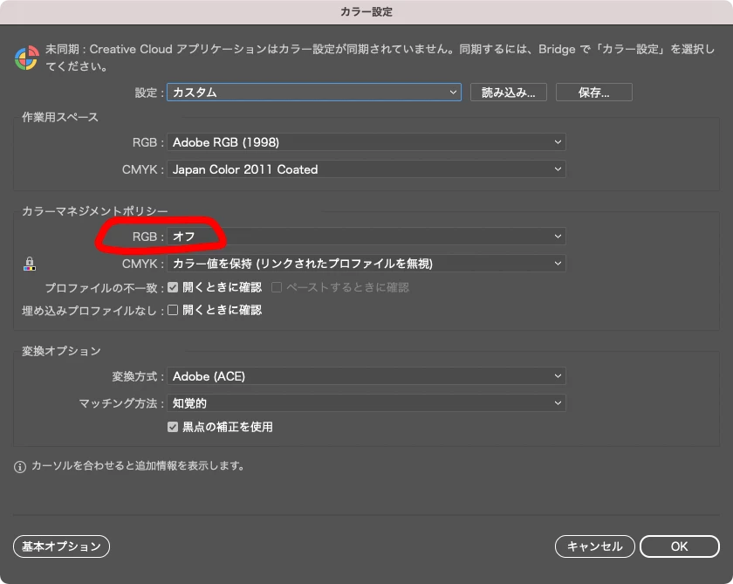Click the 未同期 sync warning message
This screenshot has height=584, width=733.
380,58
